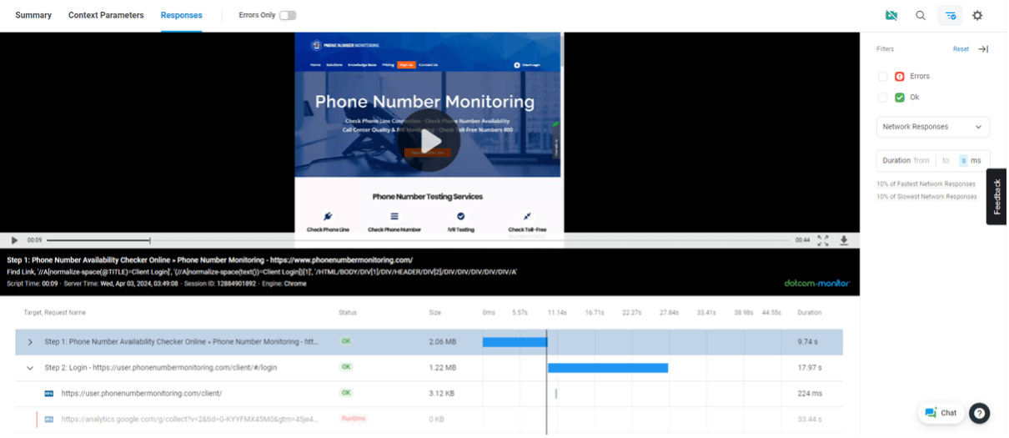Check the Ok filter checkbox
Viewport: 1009px width, 438px height.
883,98
